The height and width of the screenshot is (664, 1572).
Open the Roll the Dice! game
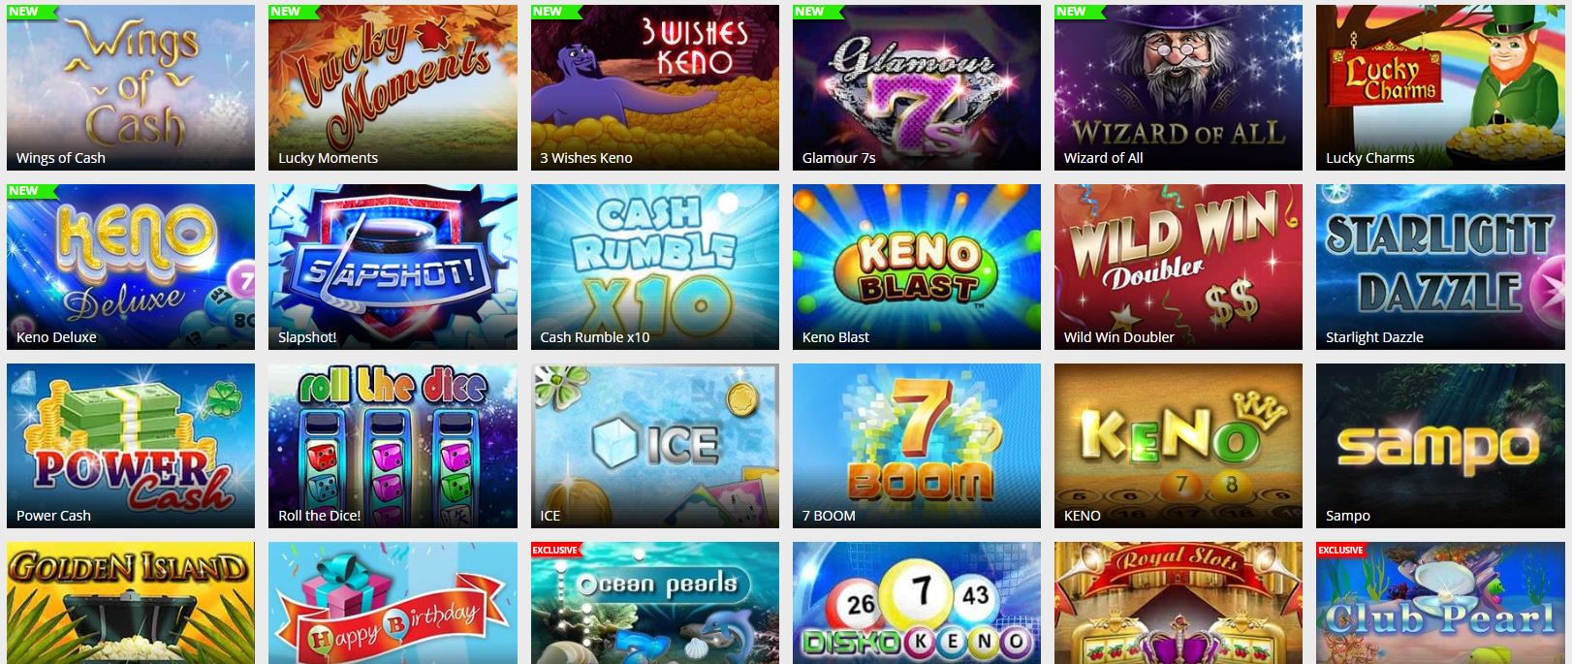tap(393, 446)
